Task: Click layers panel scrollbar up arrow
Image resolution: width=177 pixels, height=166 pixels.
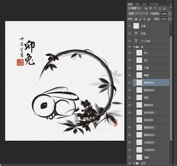Action: [x=171, y=24]
